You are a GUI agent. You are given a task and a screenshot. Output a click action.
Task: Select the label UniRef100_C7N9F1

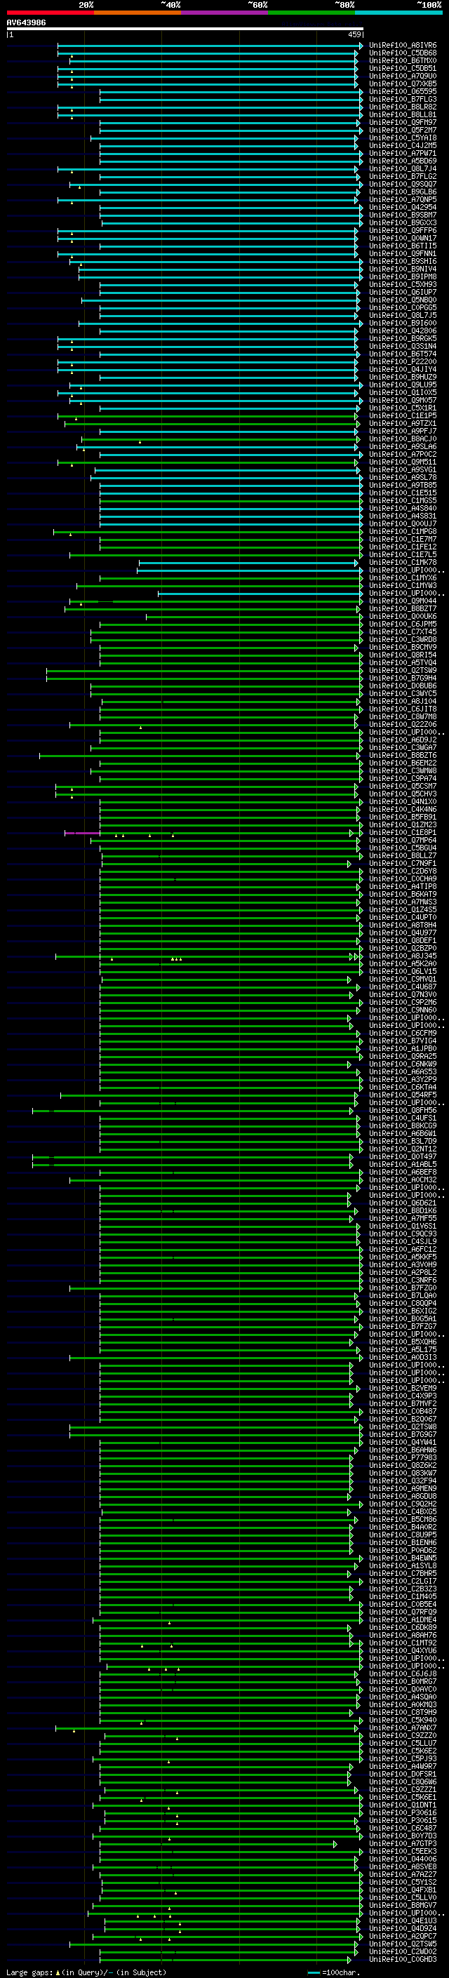click(403, 864)
